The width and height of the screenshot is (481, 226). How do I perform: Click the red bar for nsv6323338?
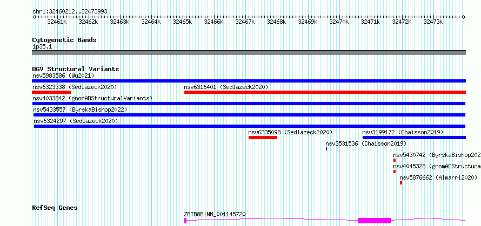click(x=51, y=92)
